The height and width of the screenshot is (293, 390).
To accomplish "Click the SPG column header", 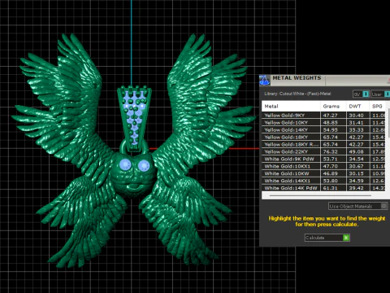I will tap(377, 107).
